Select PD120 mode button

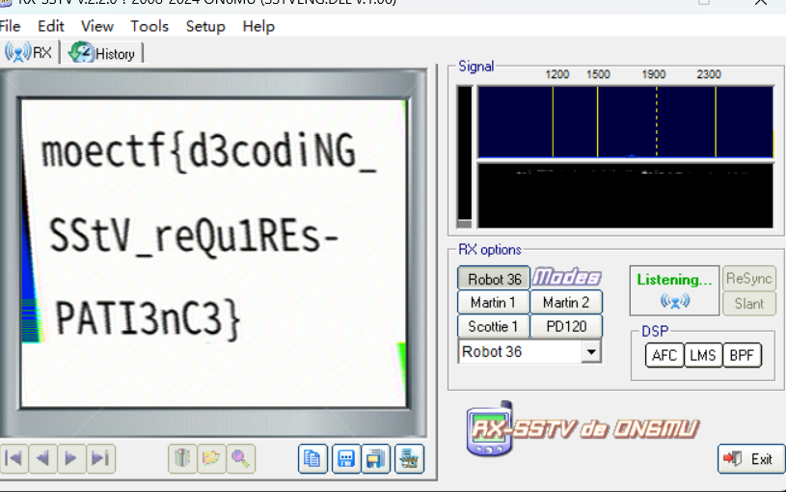566,326
